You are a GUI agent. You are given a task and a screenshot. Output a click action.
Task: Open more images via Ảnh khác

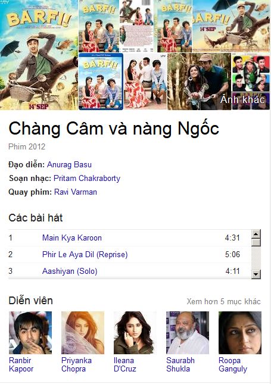point(242,99)
